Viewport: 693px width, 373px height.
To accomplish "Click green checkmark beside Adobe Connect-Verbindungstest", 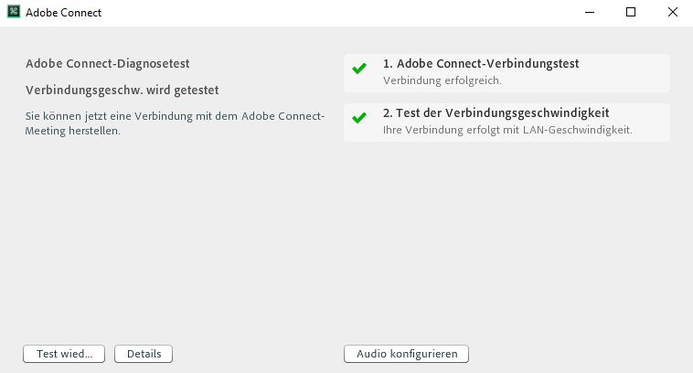I will coord(359,69).
